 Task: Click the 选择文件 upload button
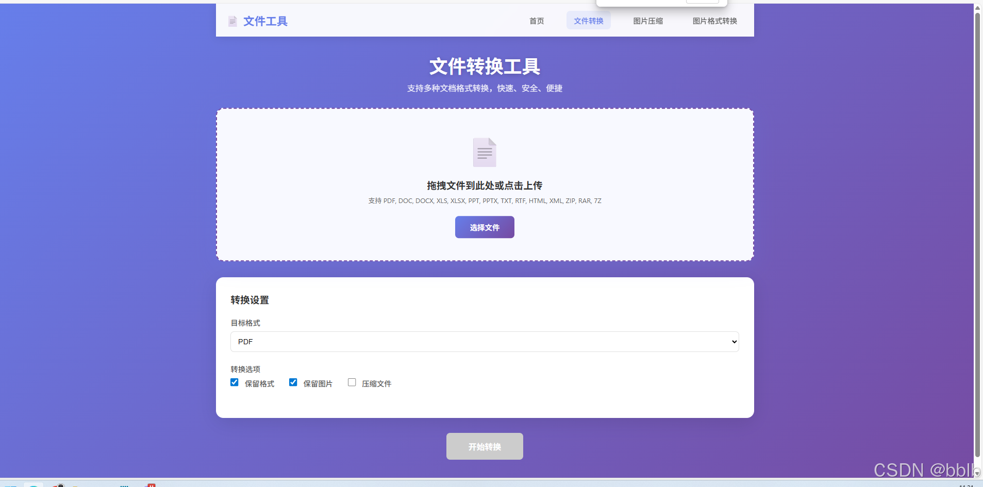click(484, 227)
